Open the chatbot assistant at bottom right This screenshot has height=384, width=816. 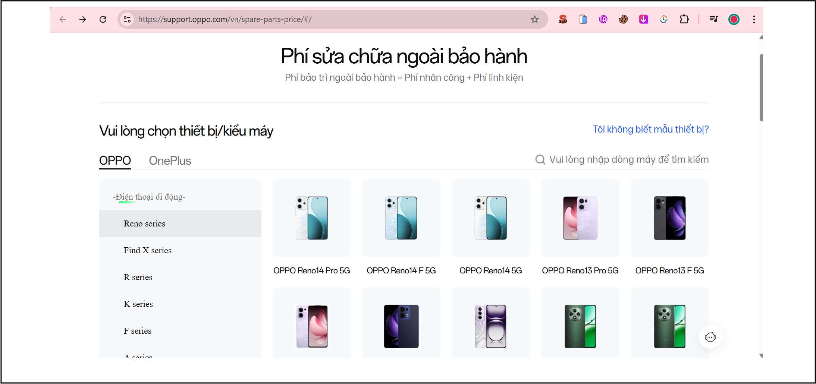710,336
